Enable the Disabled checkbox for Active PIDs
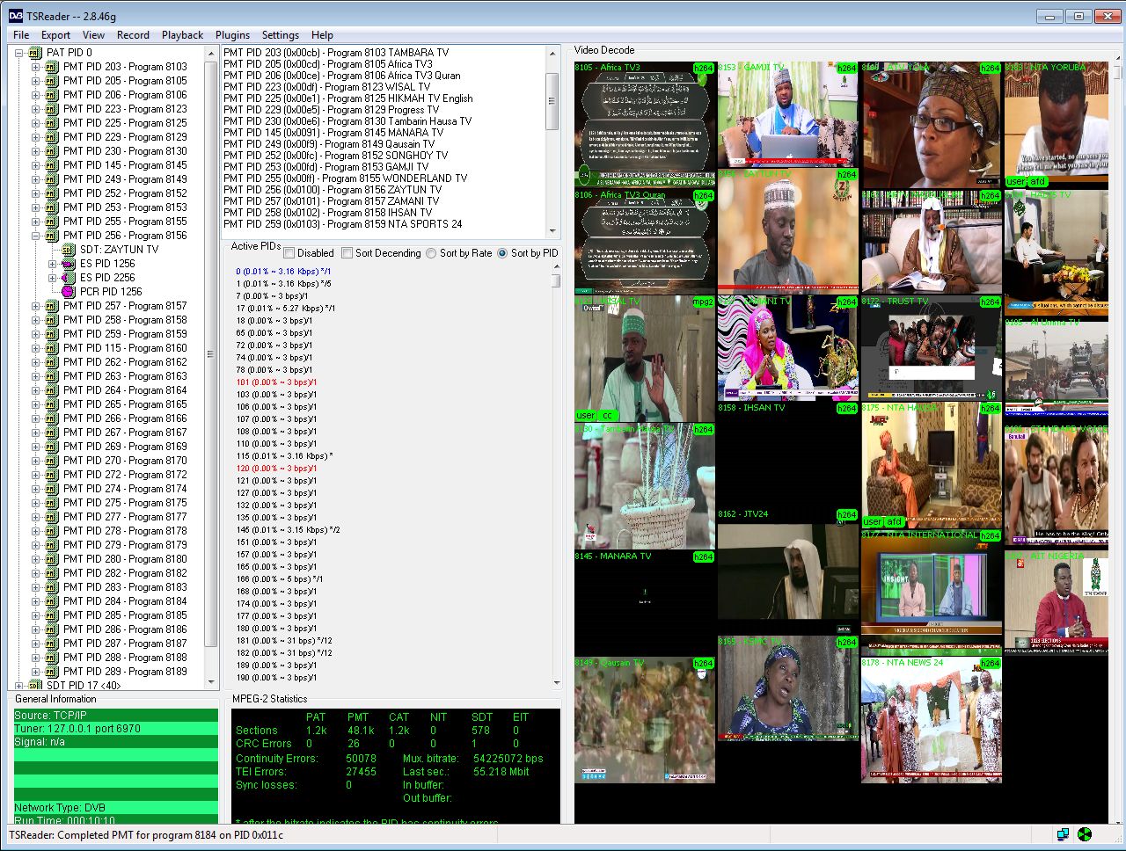Image resolution: width=1126 pixels, height=851 pixels. (289, 253)
